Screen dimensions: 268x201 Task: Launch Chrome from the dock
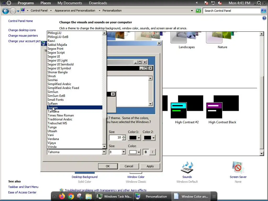(71, 196)
